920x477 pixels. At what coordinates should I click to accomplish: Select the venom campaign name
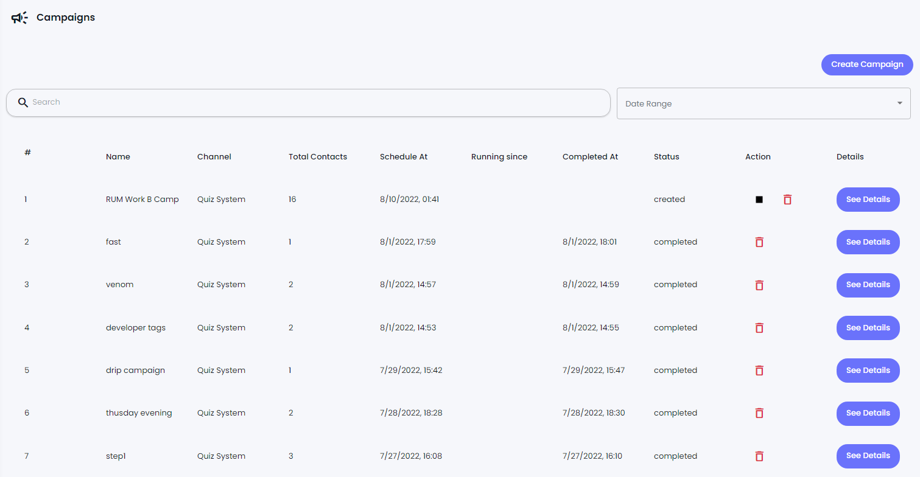(x=120, y=285)
